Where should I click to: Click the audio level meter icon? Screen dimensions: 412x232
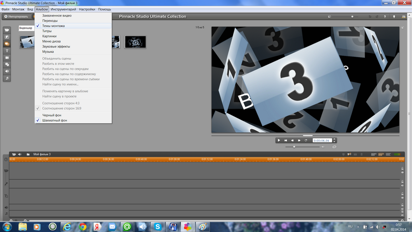(x=397, y=154)
